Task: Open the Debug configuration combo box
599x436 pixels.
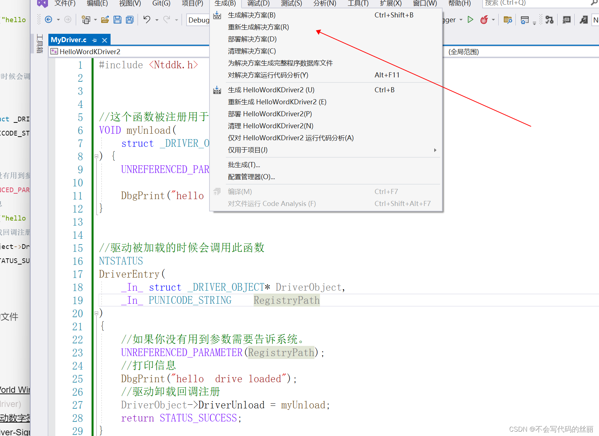Action: (x=198, y=20)
